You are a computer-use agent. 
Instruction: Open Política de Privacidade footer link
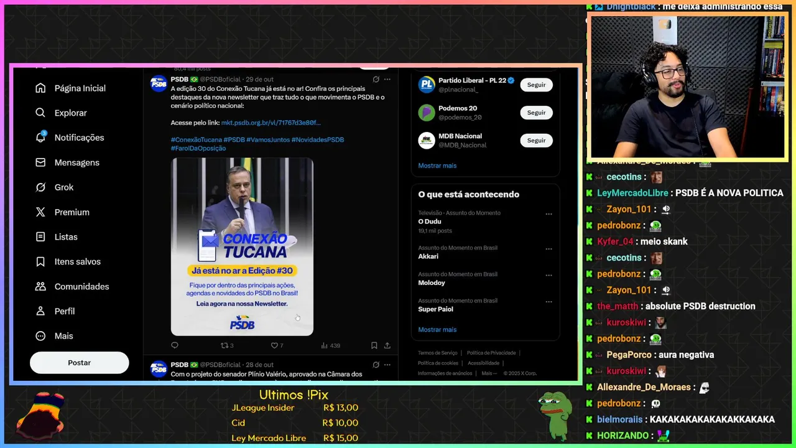(x=491, y=353)
